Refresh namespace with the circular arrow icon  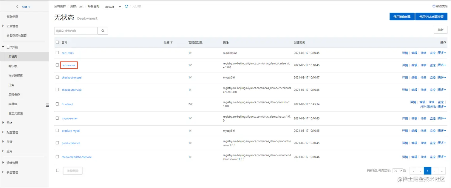pos(127,6)
